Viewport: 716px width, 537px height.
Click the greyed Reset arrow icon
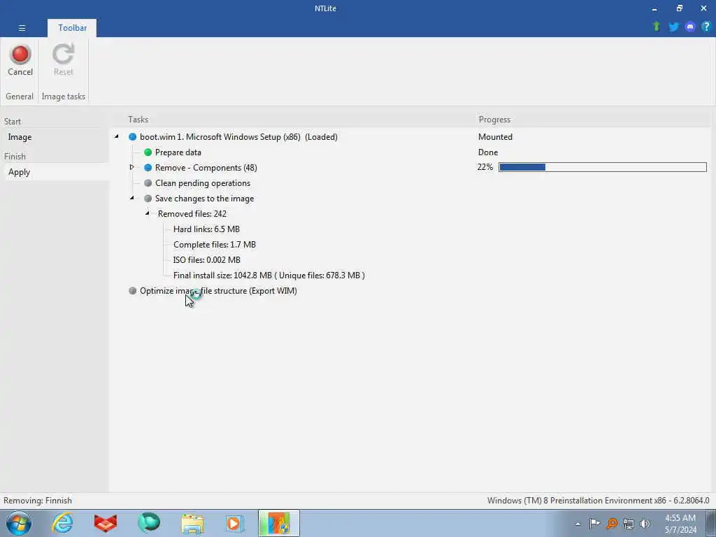(x=63, y=55)
